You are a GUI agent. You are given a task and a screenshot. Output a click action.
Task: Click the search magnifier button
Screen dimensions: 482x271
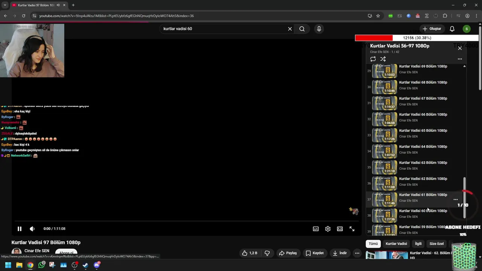(x=302, y=29)
